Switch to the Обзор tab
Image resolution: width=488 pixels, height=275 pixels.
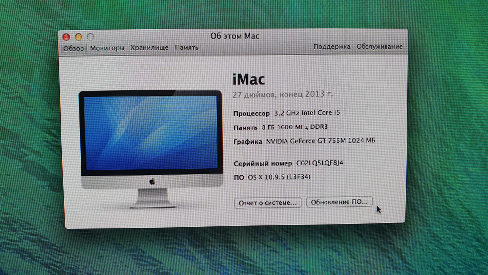pos(74,48)
